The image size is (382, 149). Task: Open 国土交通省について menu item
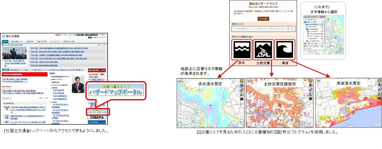16,41
